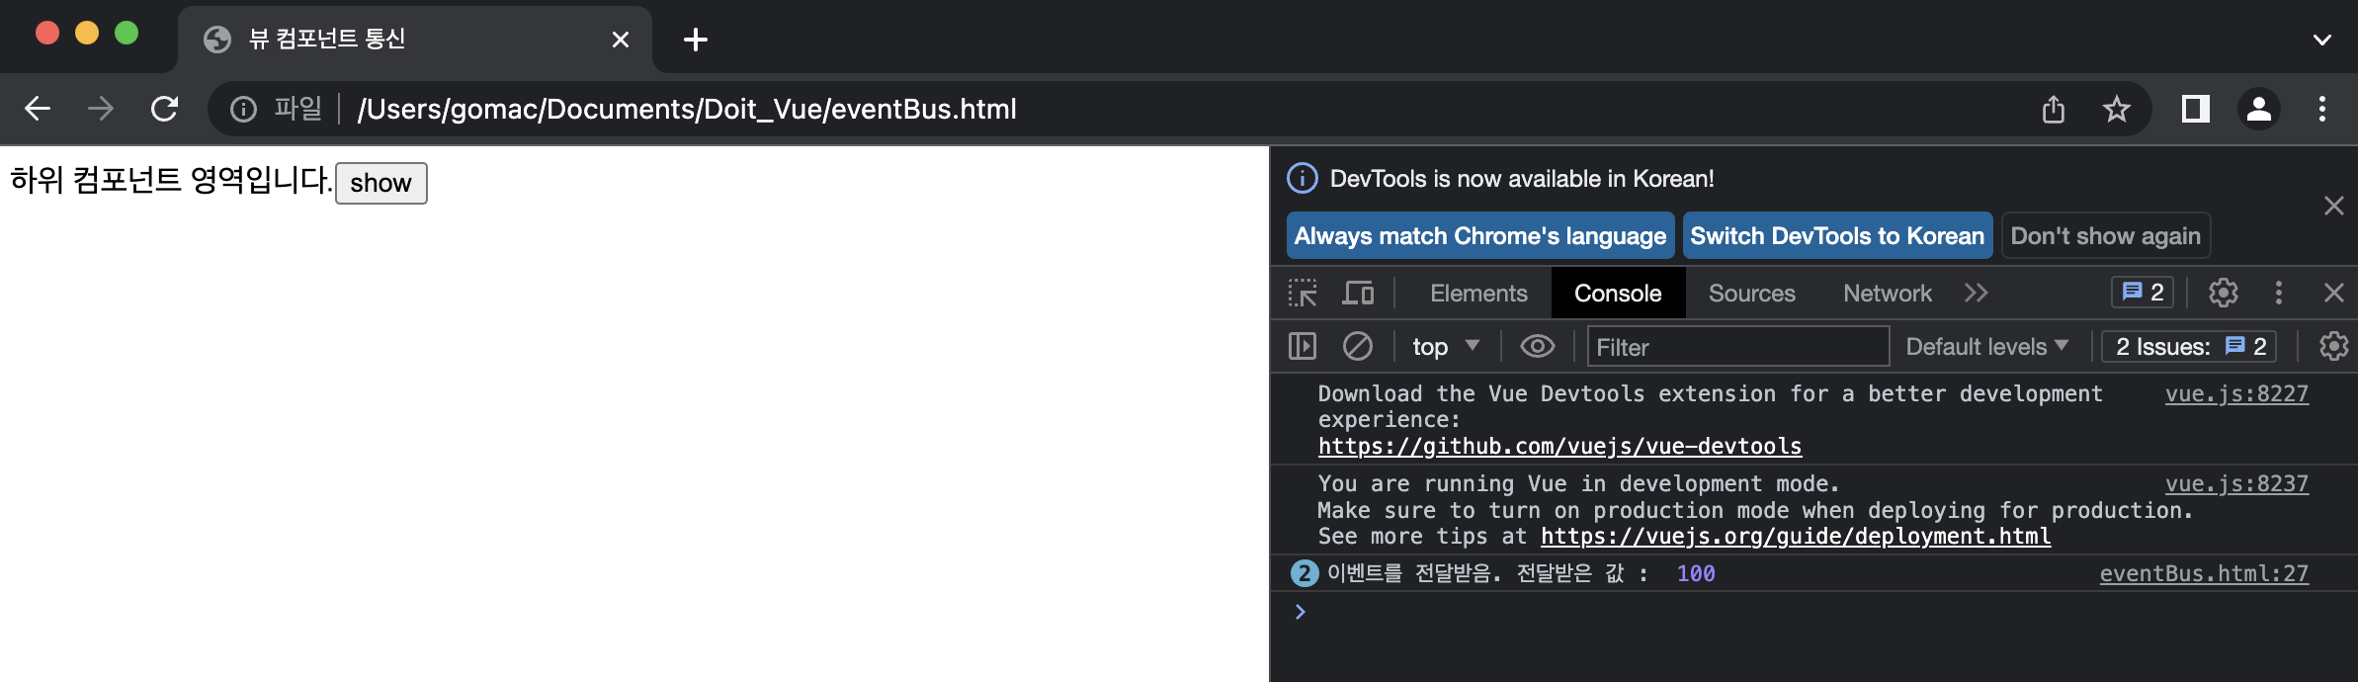Open DevTools customize three-dot menu
Viewport: 2358px width, 682px height.
coord(2279,293)
